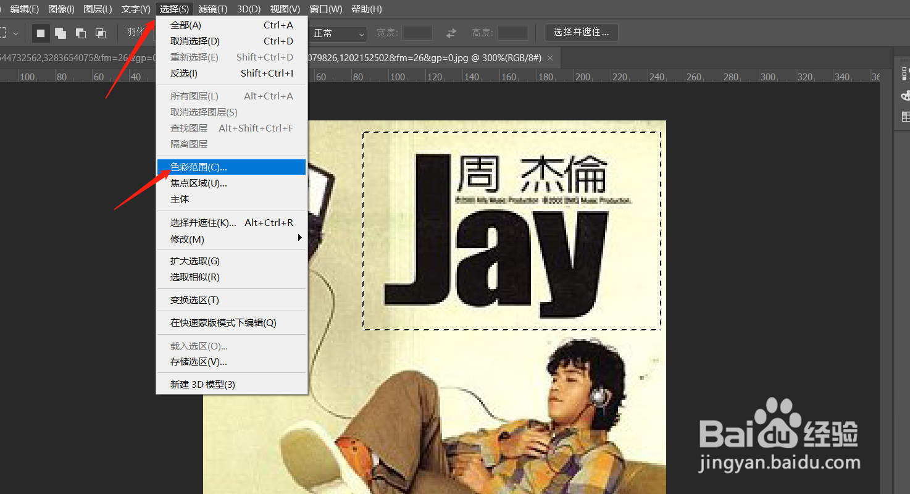Choose 扩大选取(G) menu entry
Viewport: 910px width, 494px height.
pos(232,261)
